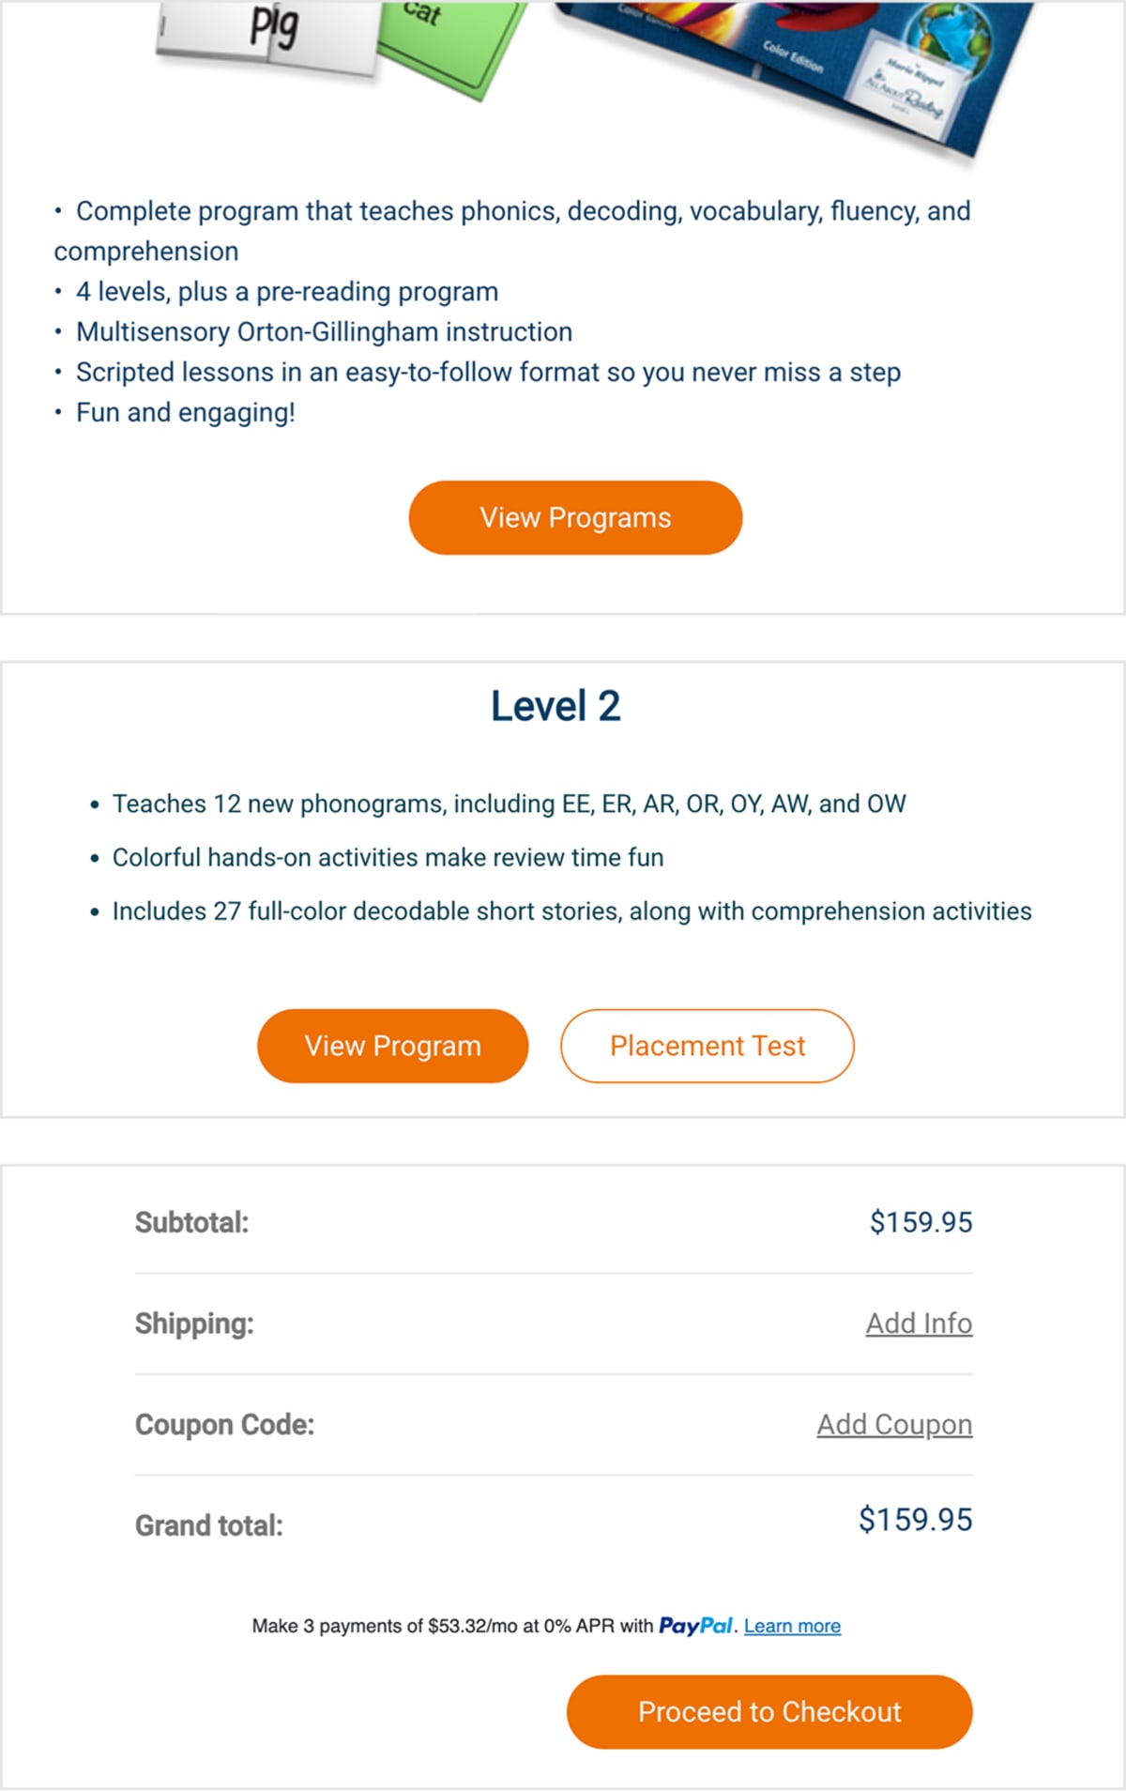
Task: Take the Placement Test
Action: 707,1045
